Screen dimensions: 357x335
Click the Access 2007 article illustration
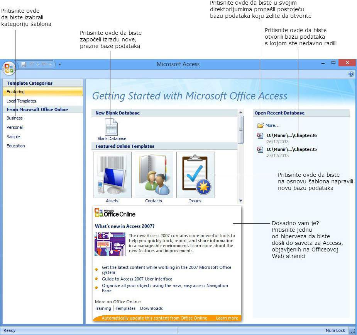pyautogui.click(x=110, y=244)
